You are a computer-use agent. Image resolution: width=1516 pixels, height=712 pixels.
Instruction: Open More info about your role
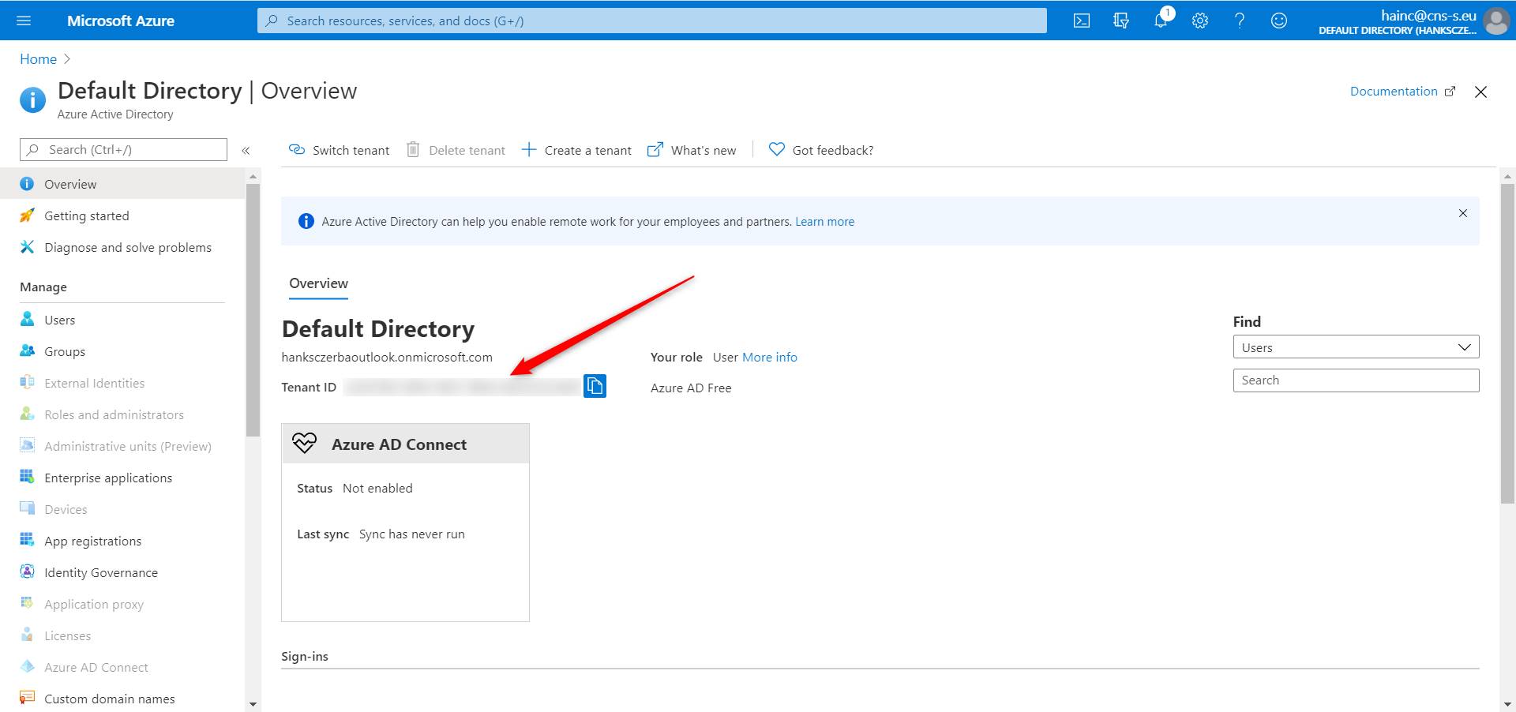(x=770, y=357)
